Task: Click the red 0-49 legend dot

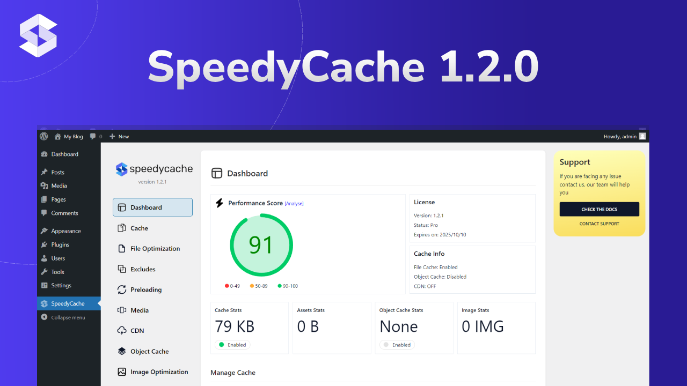Action: coord(227,286)
